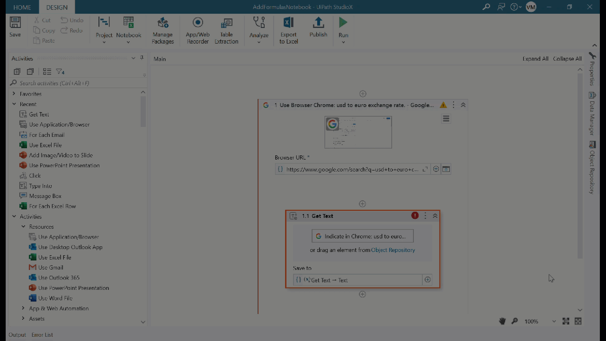The image size is (606, 341).
Task: Expand the App & Web Automation group
Action: coord(23,308)
